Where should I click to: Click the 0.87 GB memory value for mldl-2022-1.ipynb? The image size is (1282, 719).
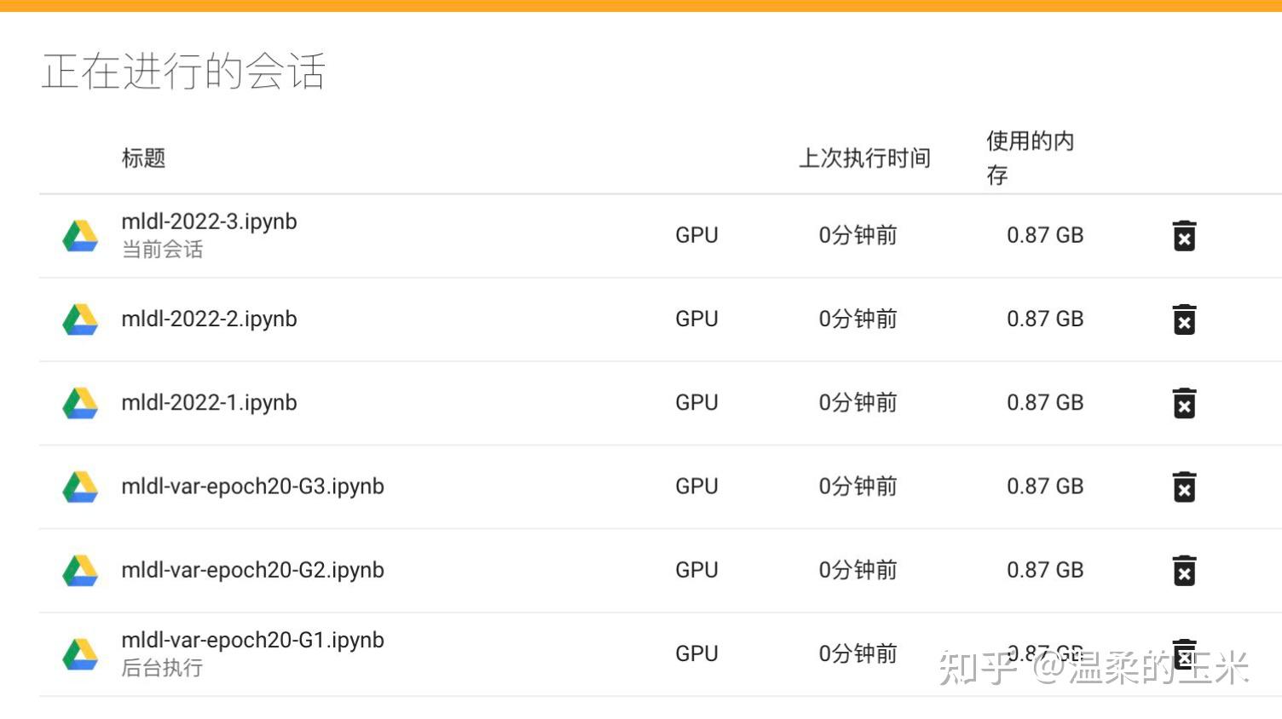(x=1045, y=402)
